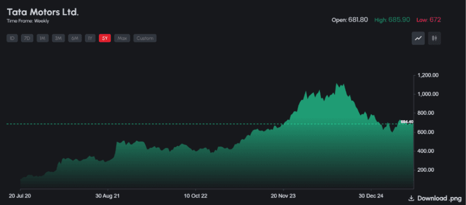Click the Tata Motors Ltd. title
The height and width of the screenshot is (205, 466).
tap(43, 12)
